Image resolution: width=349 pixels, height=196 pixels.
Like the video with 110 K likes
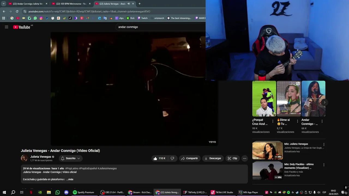159,158
